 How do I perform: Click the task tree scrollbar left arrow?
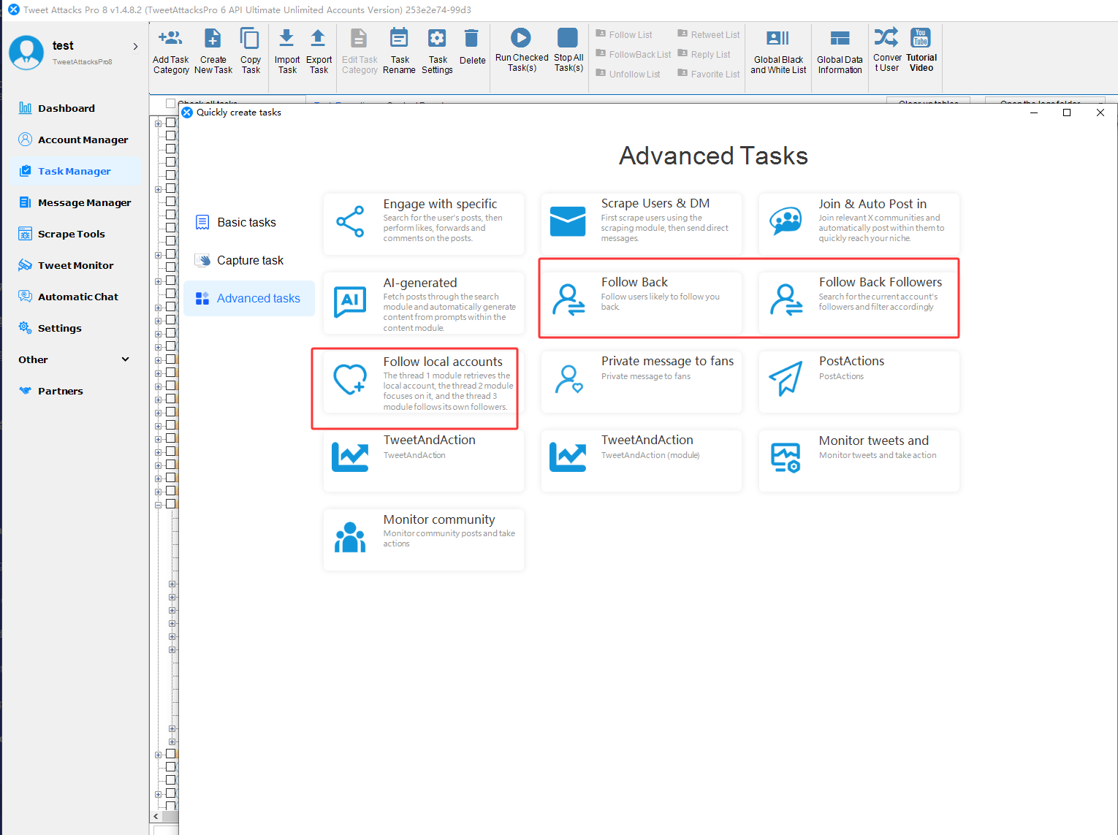point(156,816)
